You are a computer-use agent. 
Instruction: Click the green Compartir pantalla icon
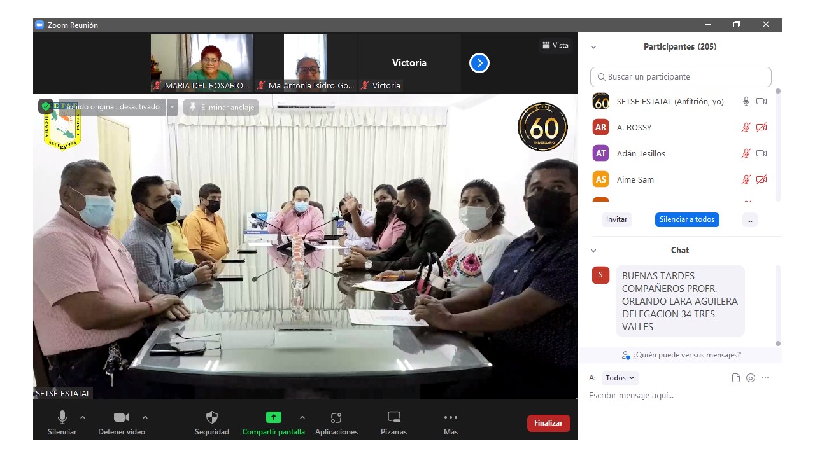(x=273, y=417)
